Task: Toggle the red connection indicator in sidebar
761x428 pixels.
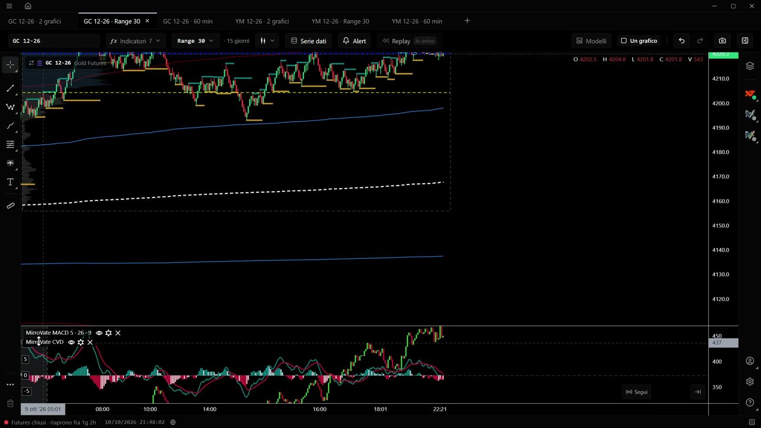Action: [x=750, y=94]
